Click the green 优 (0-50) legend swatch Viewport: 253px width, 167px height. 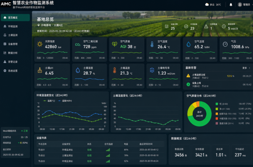[217, 104]
